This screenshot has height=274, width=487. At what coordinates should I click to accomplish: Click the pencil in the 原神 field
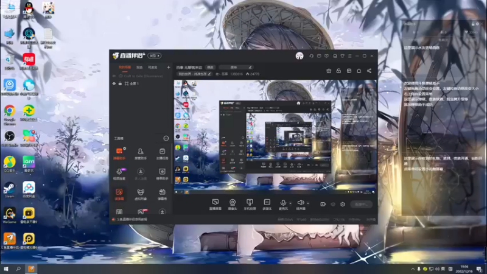click(x=250, y=67)
